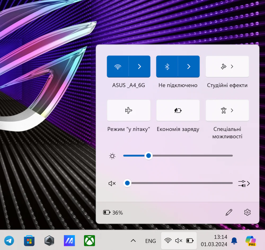The image size is (265, 250).
Task: Turn on Економія заряду battery saver
Action: click(178, 110)
